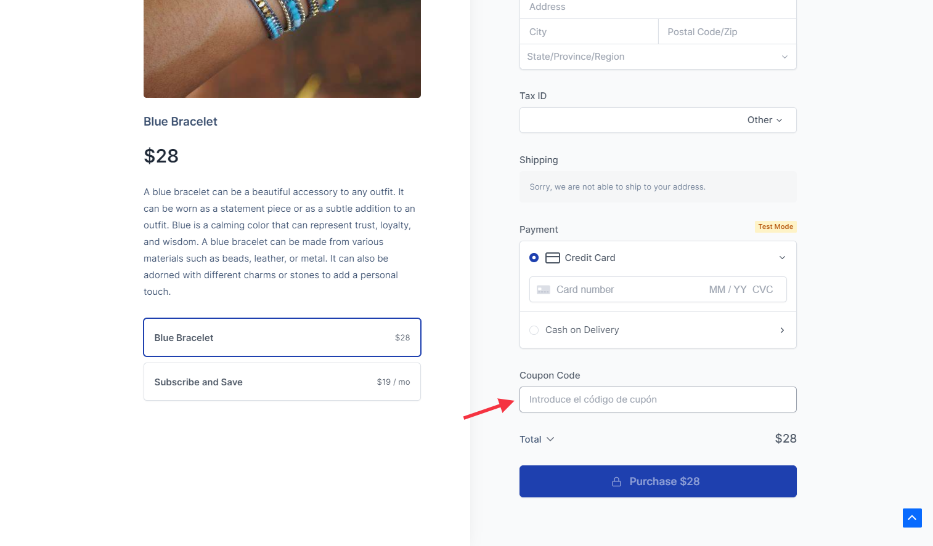This screenshot has height=546, width=933.
Task: Expand the Total summary chevron
Action: 550,439
